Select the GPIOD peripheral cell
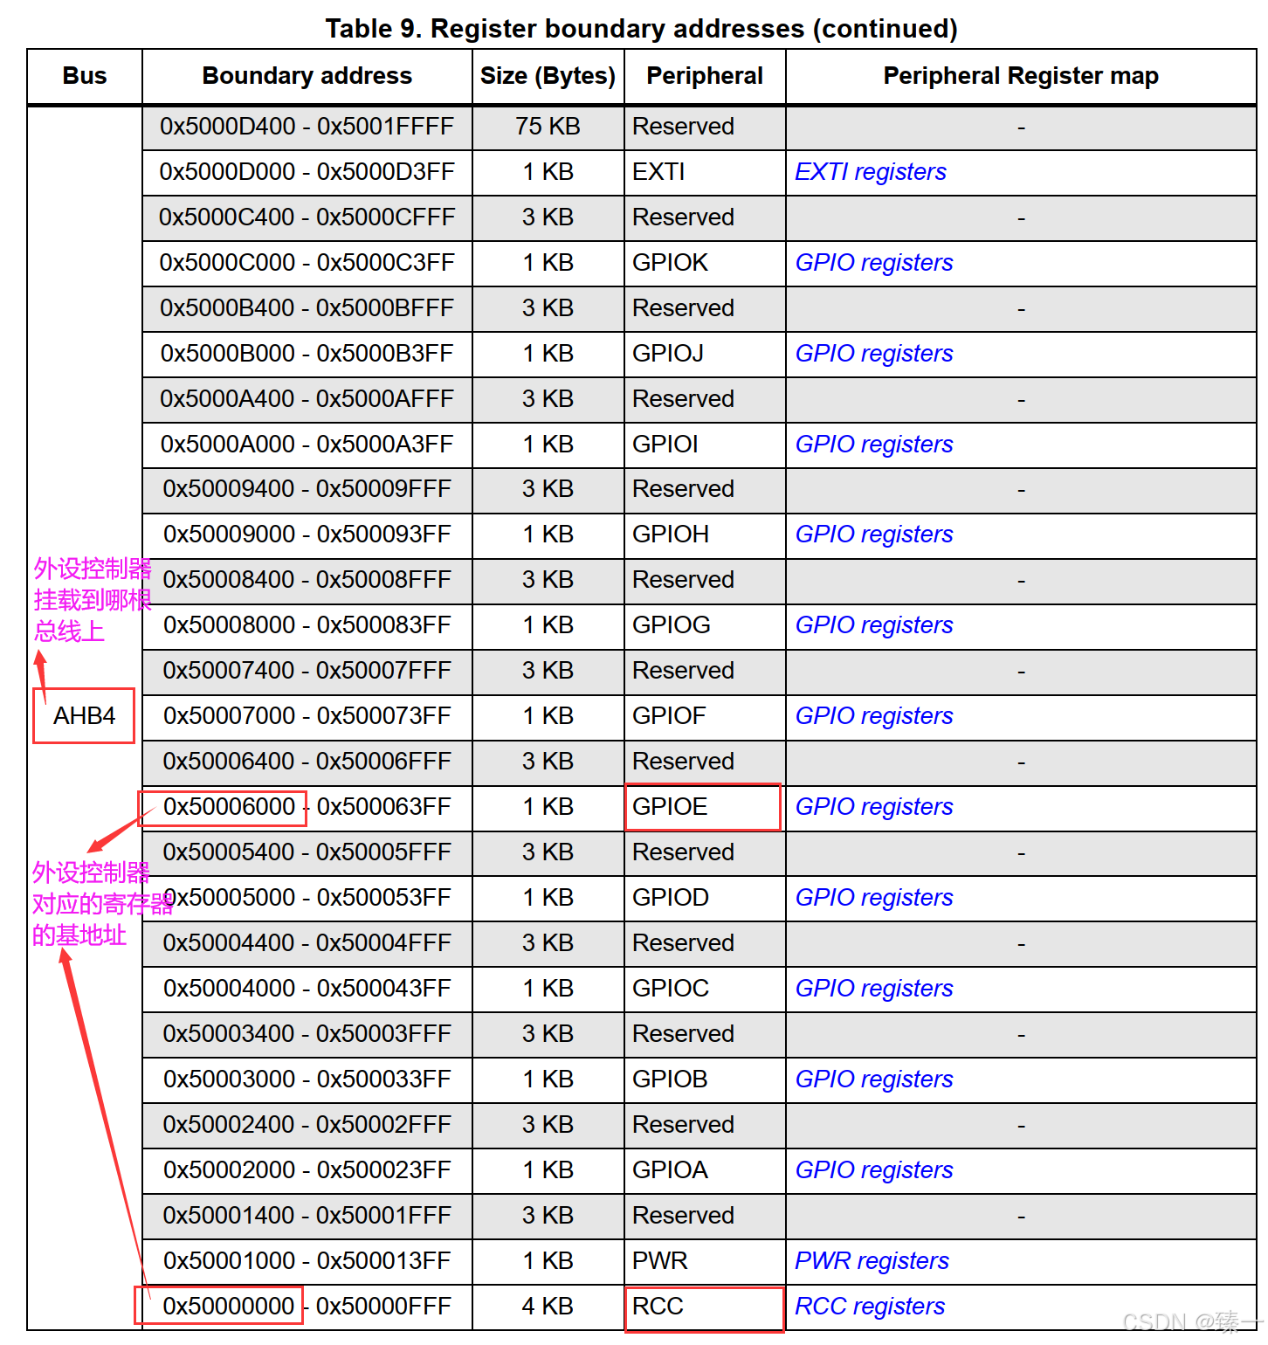Screen dimensions: 1268x1345 (x=705, y=898)
